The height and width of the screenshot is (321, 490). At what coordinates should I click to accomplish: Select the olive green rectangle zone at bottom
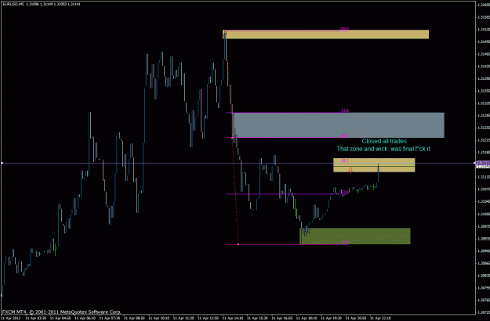[355, 236]
